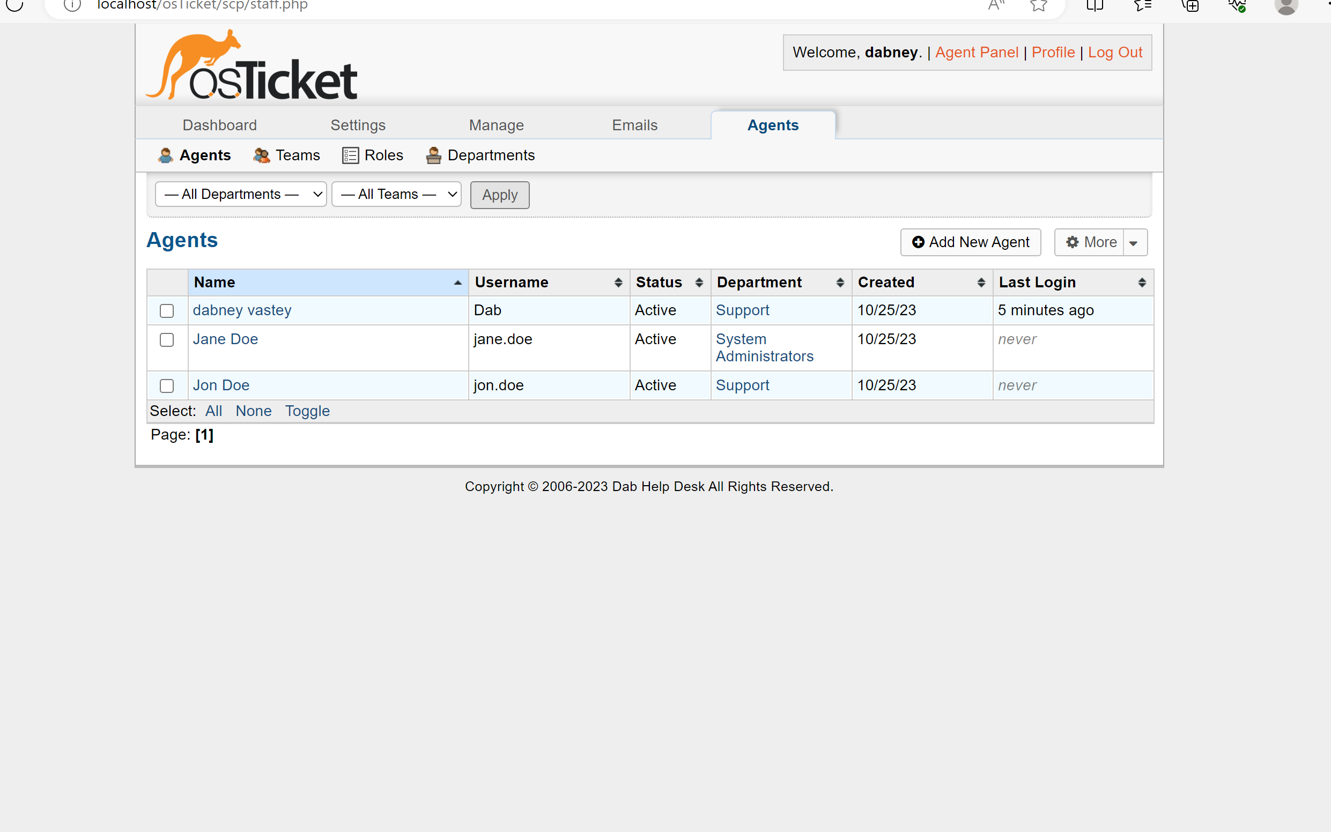Open Teams via its people icon
Screen dimensions: 1331x832
262,155
